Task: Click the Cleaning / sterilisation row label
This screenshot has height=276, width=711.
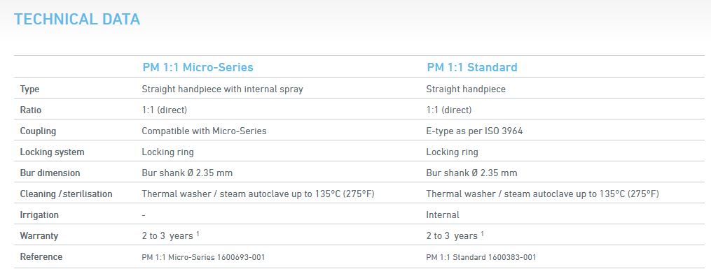Action: 67,194
